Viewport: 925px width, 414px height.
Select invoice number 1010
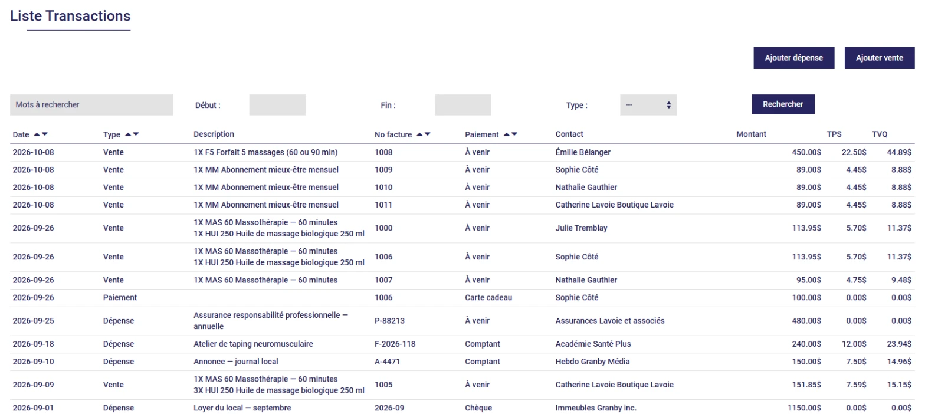[x=383, y=188]
